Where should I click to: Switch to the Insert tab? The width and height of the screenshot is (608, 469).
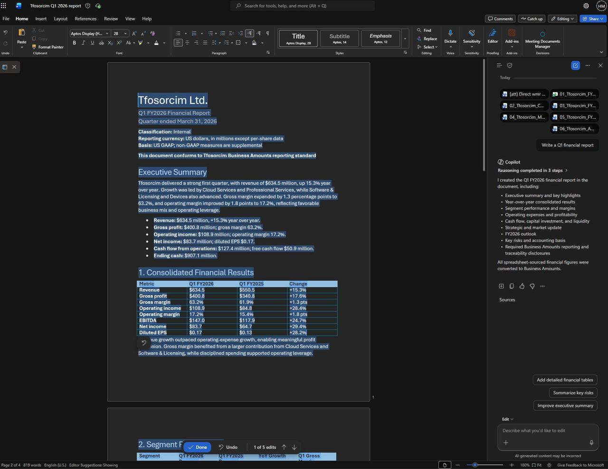41,19
